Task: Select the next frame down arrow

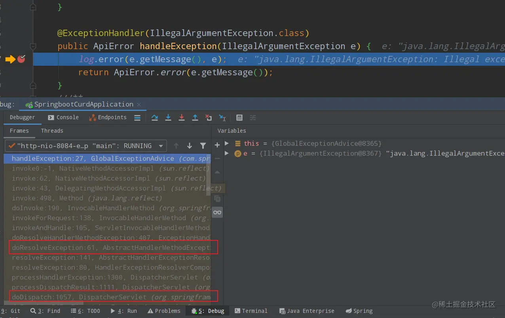Action: 190,146
